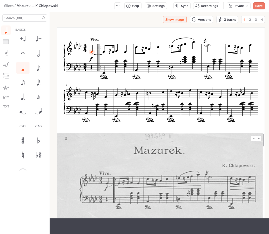This screenshot has width=269, height=234.
Task: Open the tuplet ratio panel
Action: click(6, 76)
